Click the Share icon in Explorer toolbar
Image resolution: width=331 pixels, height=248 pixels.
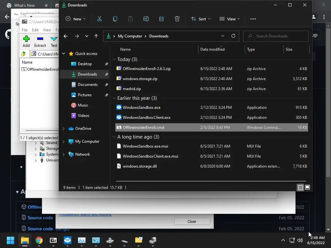click(162, 19)
